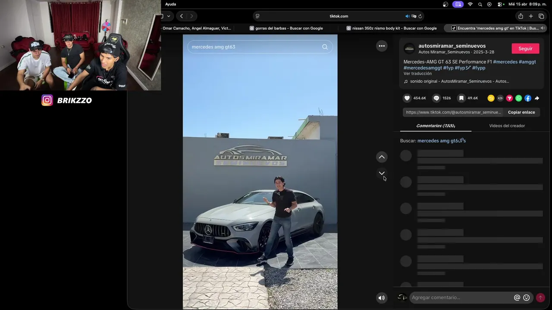Follow the creator with the Seguir button

click(x=525, y=49)
